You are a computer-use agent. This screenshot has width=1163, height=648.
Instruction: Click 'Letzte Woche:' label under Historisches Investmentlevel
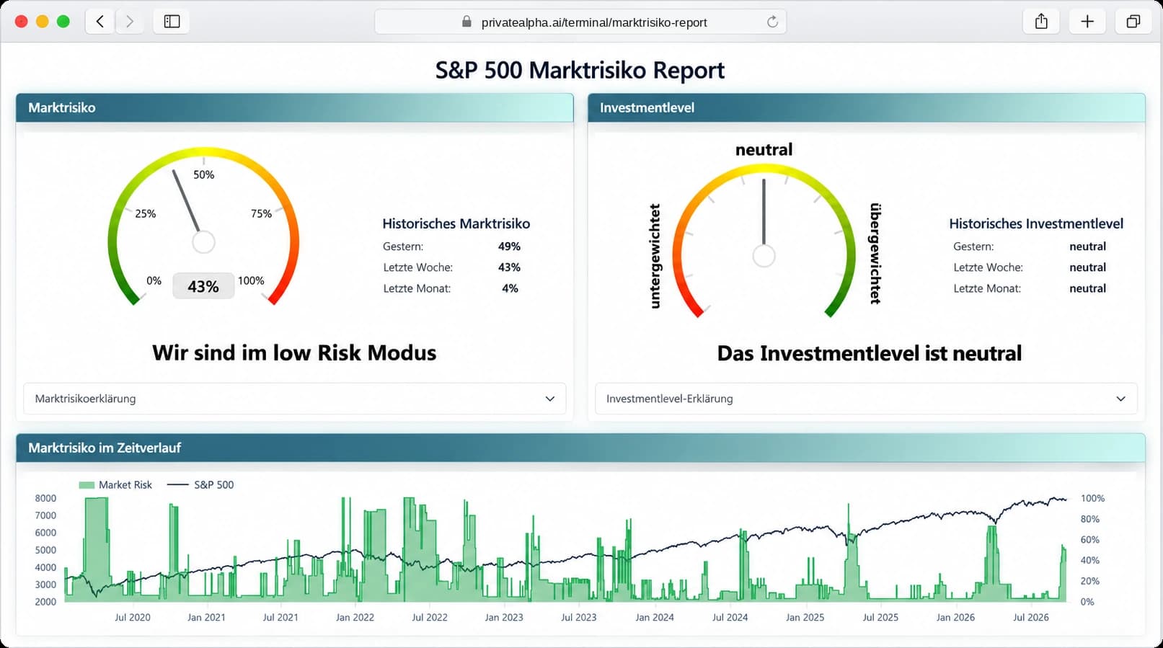point(988,267)
